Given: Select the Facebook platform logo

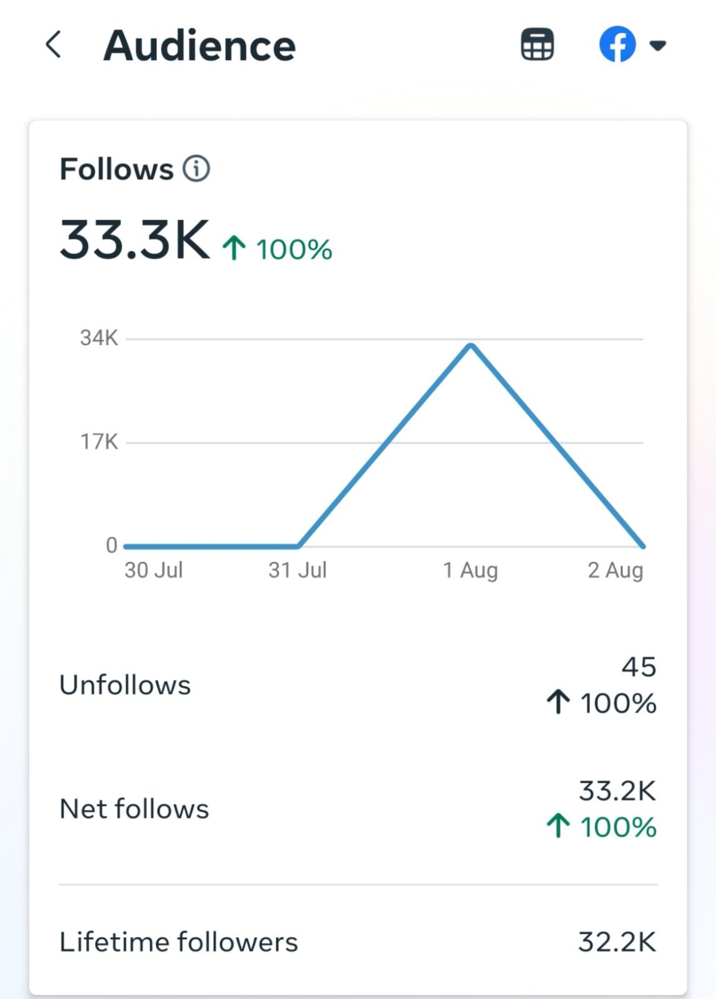Looking at the screenshot, I should pos(617,45).
